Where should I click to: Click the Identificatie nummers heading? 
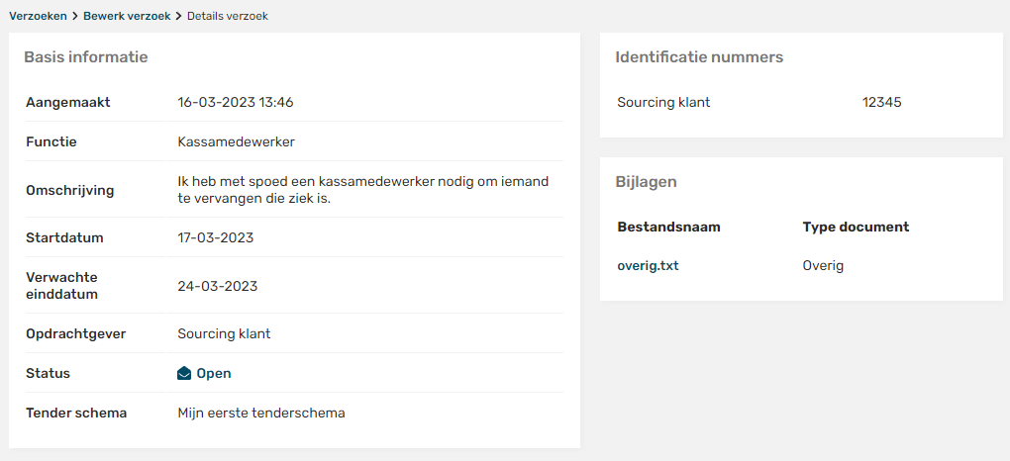point(699,57)
